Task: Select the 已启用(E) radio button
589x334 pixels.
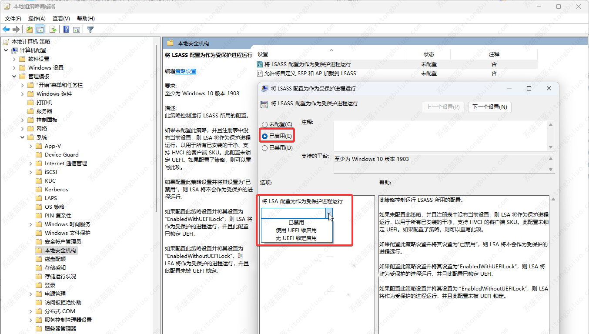Action: [x=265, y=136]
